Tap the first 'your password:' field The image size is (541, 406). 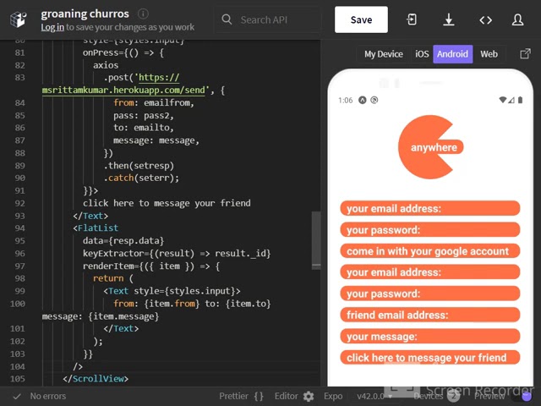(430, 230)
